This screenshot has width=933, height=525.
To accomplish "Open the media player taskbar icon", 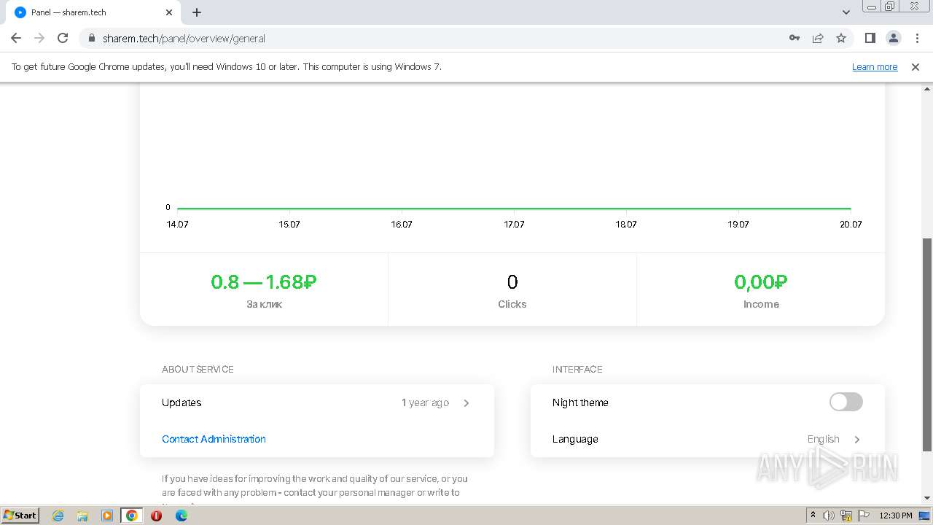I will click(x=107, y=516).
